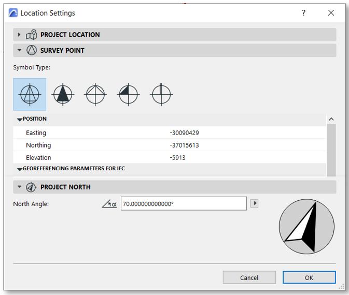Open the North Angle flyout arrow menu
Viewport: 349px width, 295px height.
(x=254, y=203)
